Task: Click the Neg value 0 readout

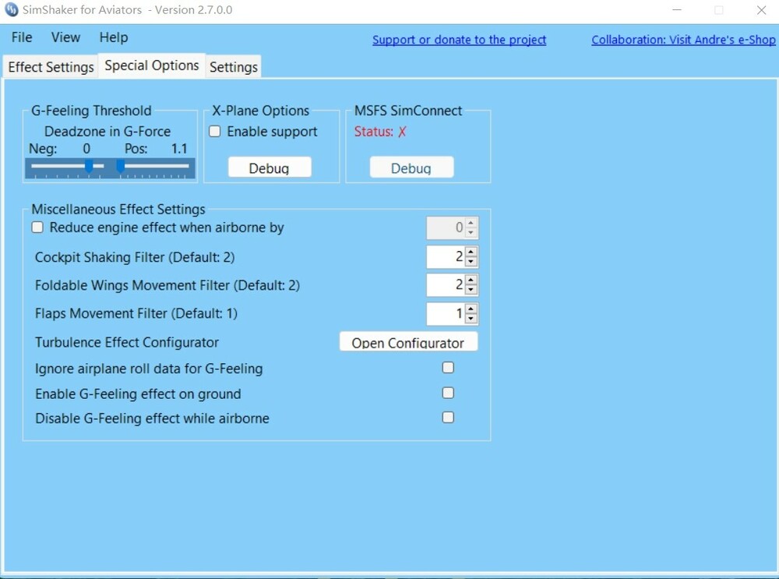Action: (86, 149)
